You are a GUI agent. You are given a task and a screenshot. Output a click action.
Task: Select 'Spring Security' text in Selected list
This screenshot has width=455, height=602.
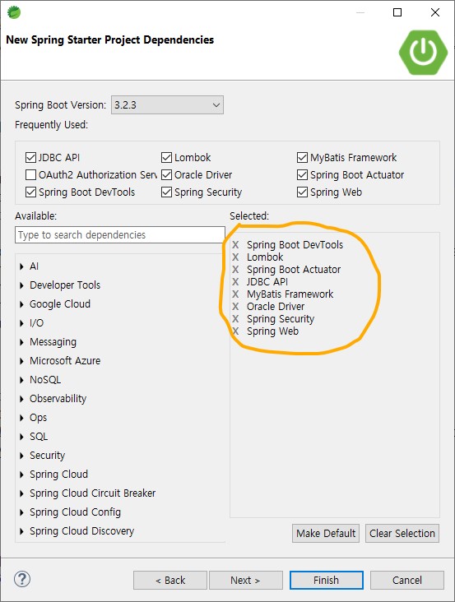(281, 318)
